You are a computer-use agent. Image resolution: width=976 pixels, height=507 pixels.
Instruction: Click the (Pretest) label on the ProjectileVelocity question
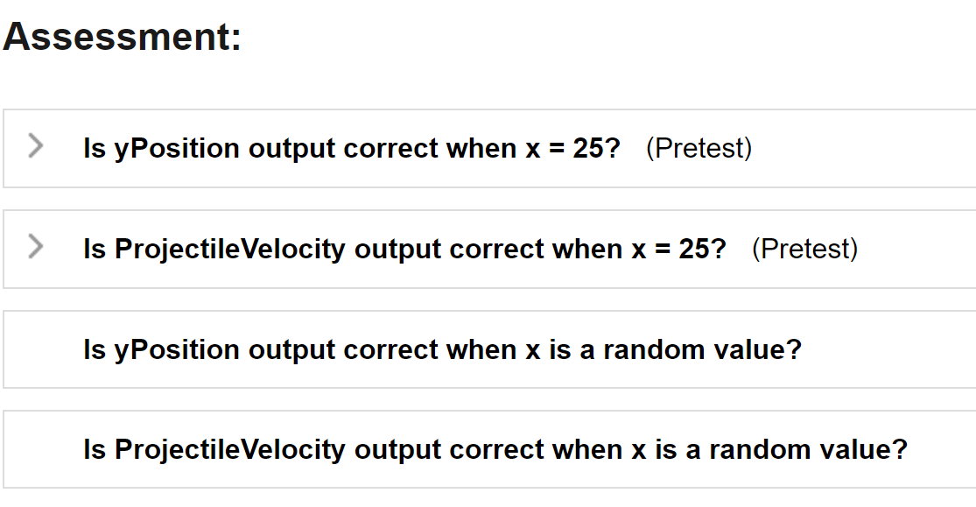coord(807,249)
